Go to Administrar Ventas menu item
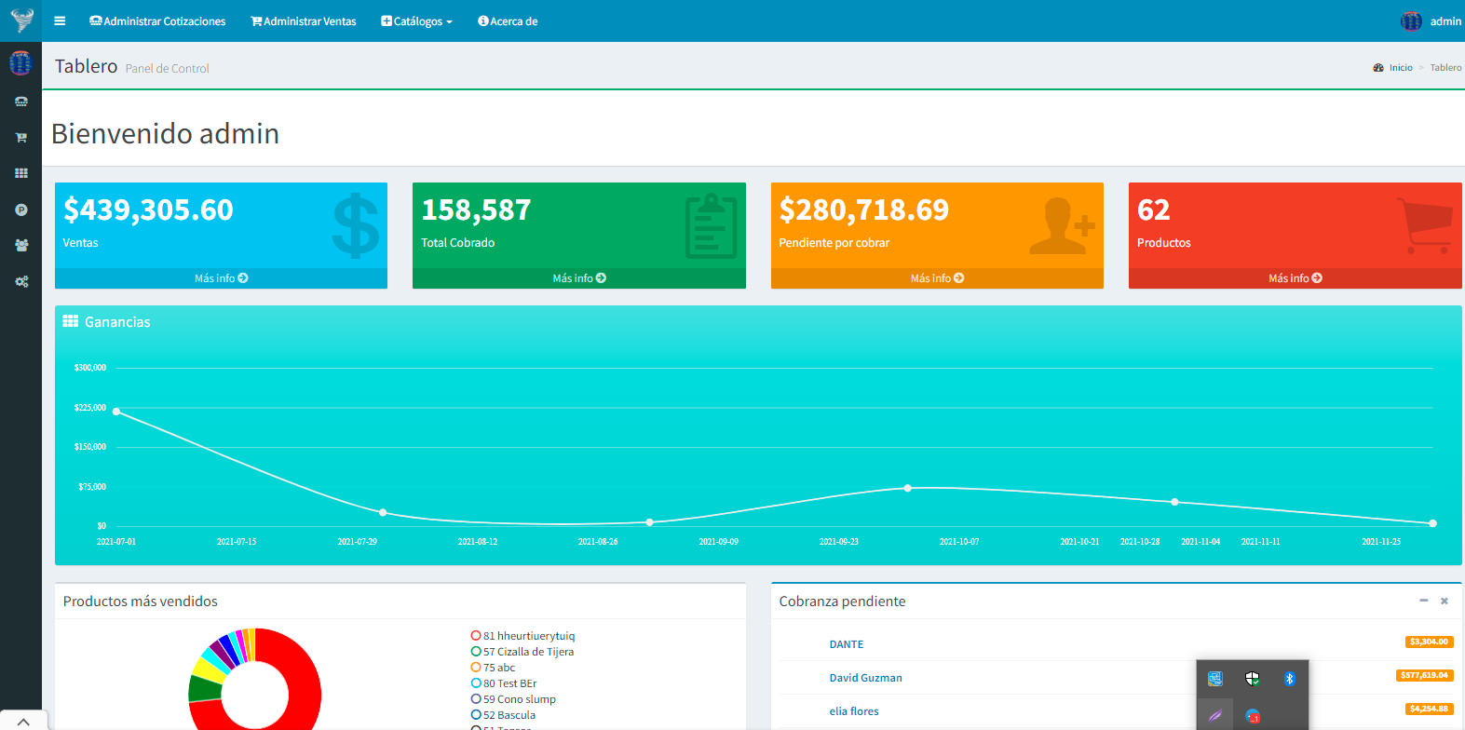The image size is (1465, 730). click(x=304, y=20)
